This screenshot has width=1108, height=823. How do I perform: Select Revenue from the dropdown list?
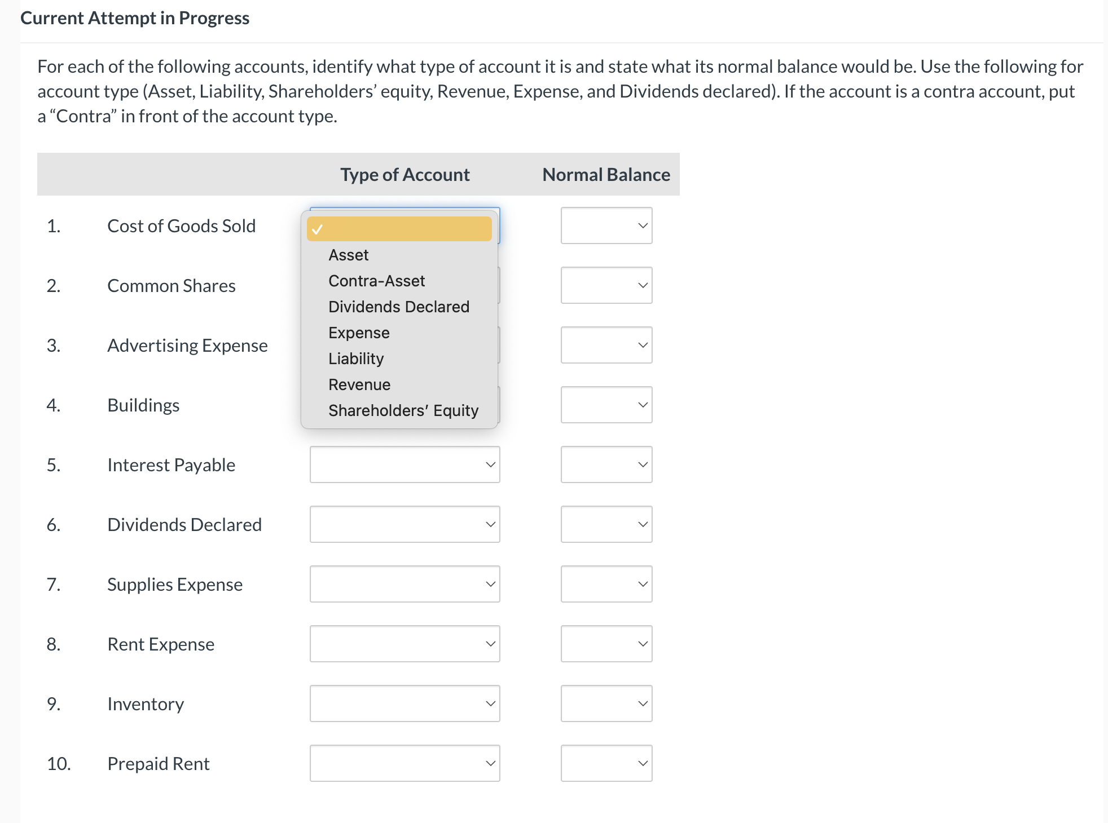click(x=399, y=384)
